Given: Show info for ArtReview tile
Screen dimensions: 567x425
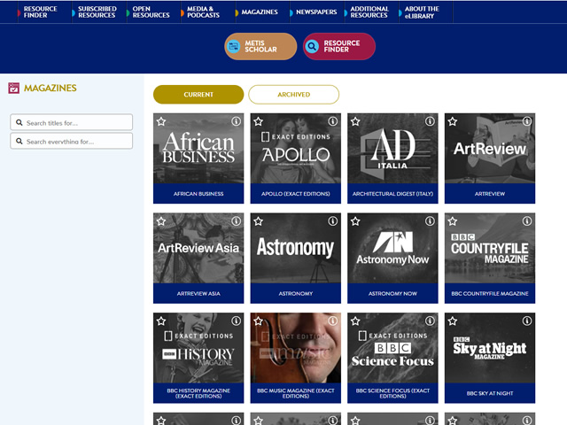Looking at the screenshot, I should click(527, 121).
